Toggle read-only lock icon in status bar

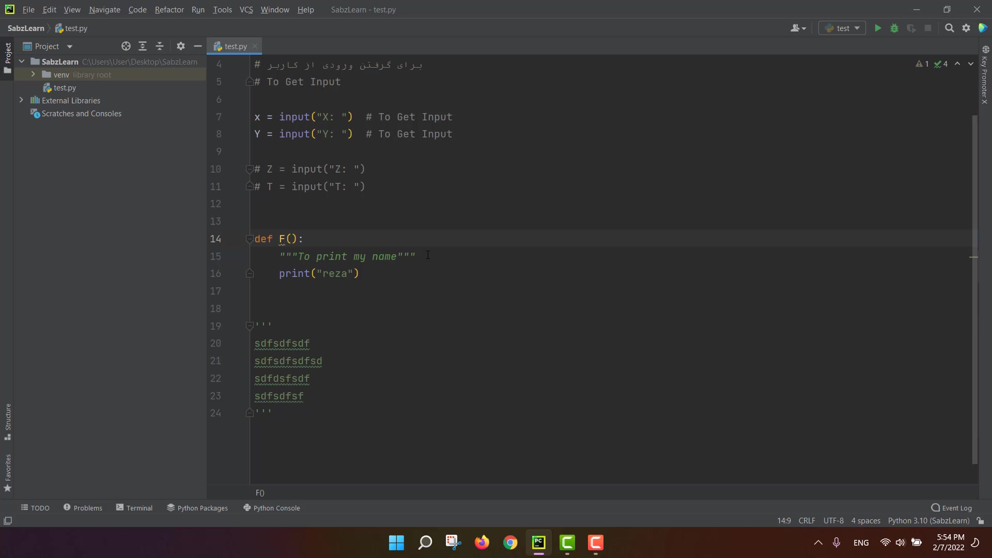[980, 521]
